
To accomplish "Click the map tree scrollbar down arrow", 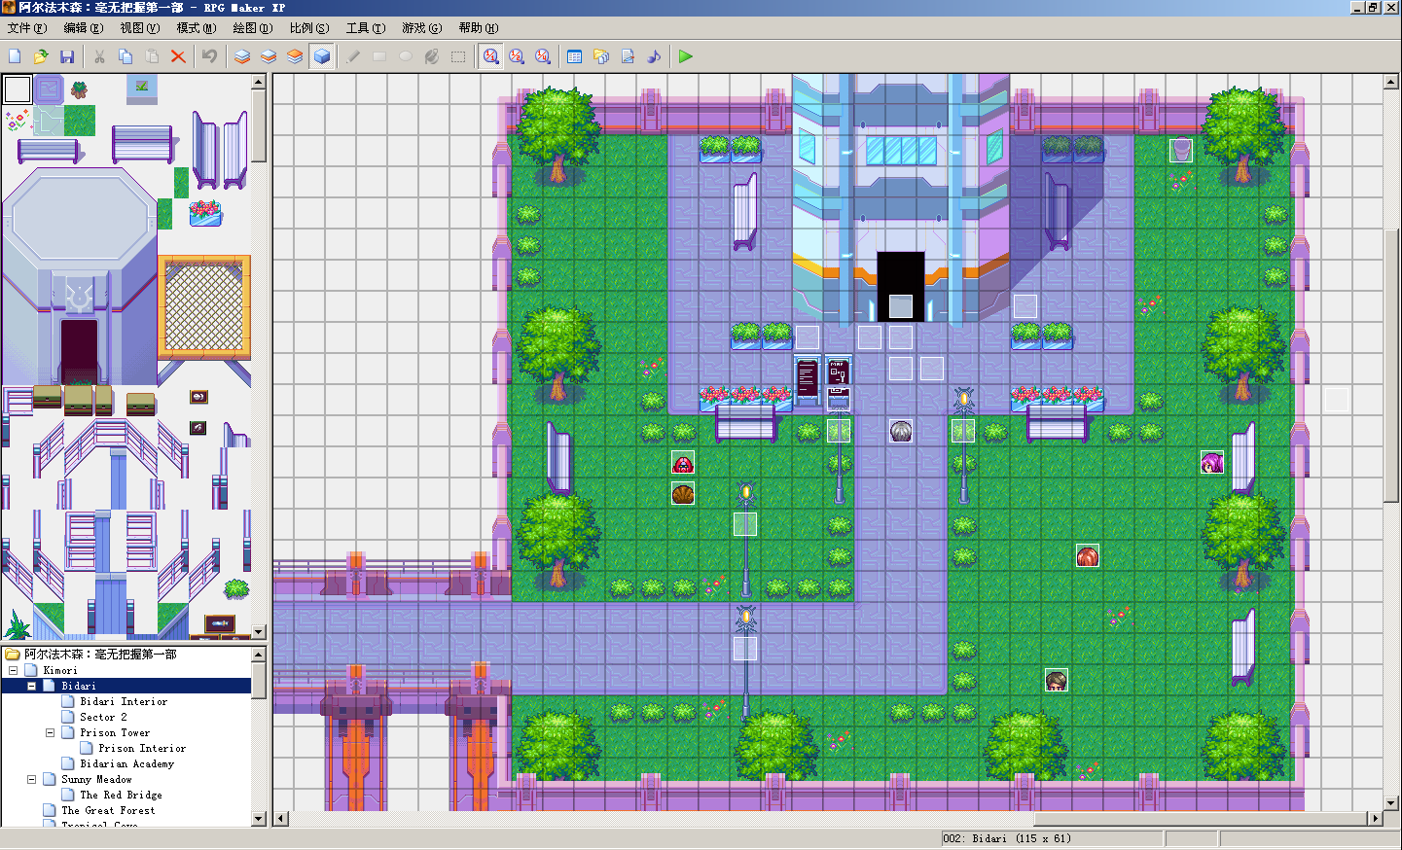I will [x=259, y=819].
